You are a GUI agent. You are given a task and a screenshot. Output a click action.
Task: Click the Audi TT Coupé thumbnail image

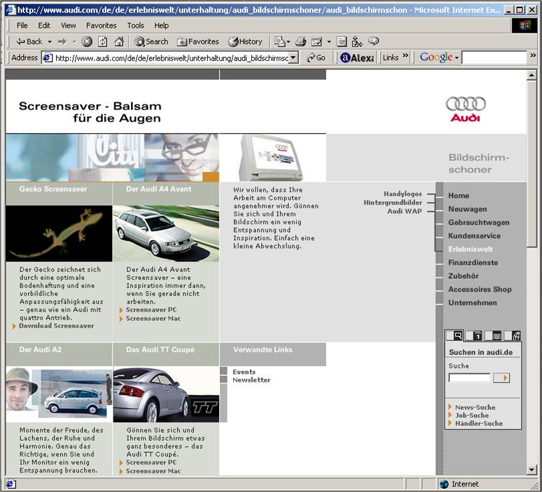(x=166, y=394)
